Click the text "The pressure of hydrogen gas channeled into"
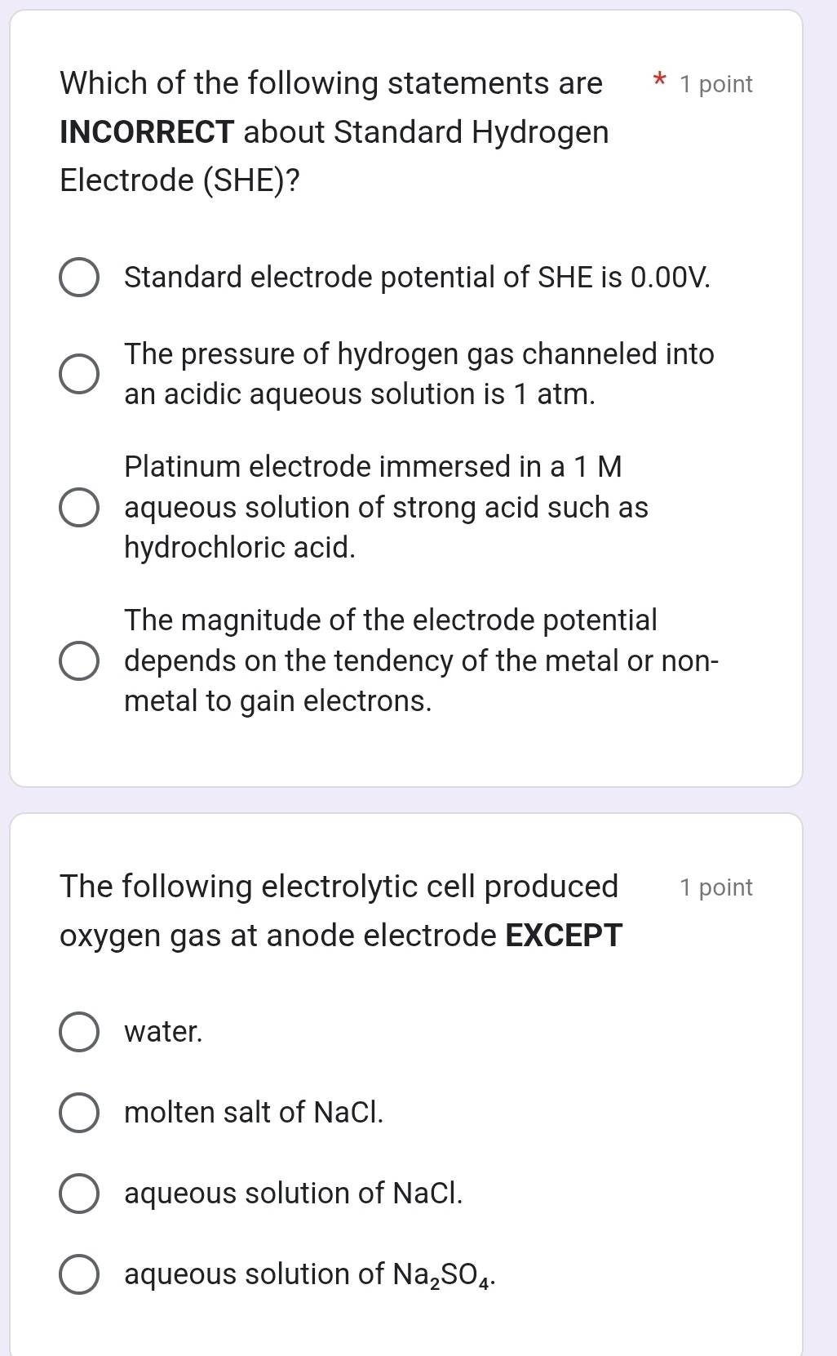Viewport: 837px width, 1356px height. click(418, 354)
